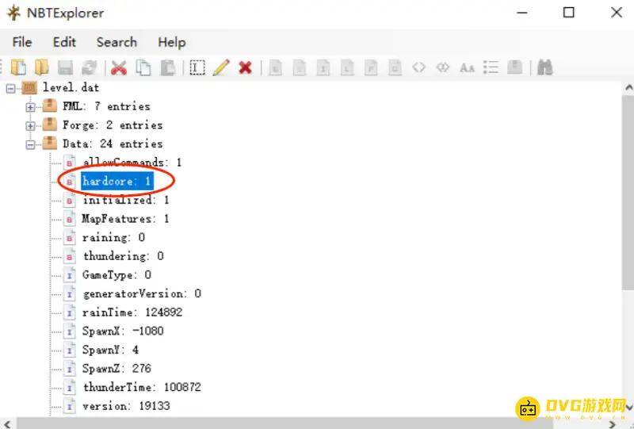This screenshot has width=634, height=429.
Task: Expand the FML: 7 entries node
Action: 31,106
